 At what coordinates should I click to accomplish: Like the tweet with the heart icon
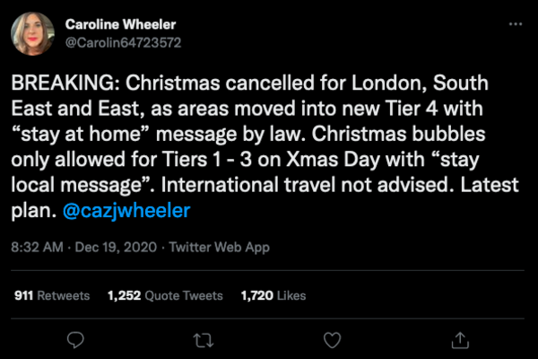tap(332, 339)
